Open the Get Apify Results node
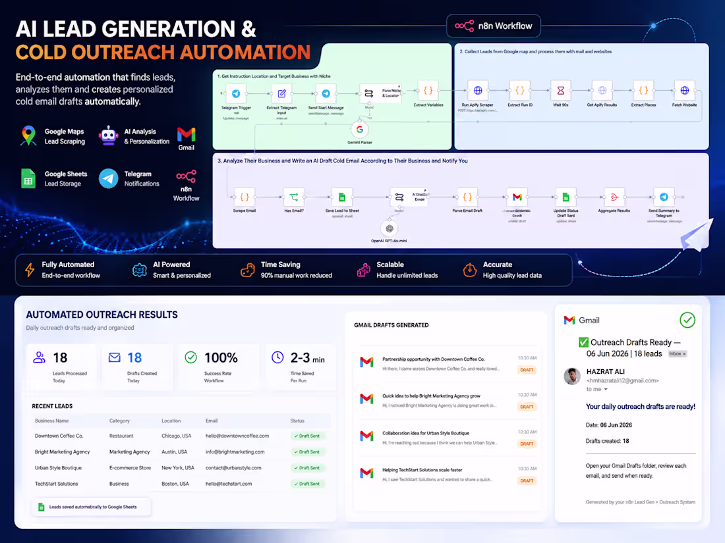725x543 pixels. tap(602, 91)
